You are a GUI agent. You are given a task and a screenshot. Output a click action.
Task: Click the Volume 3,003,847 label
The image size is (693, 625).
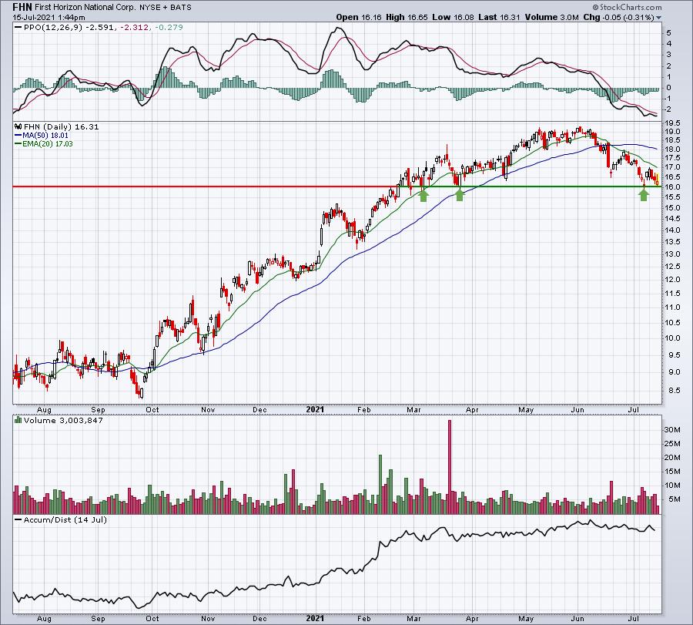coord(63,420)
